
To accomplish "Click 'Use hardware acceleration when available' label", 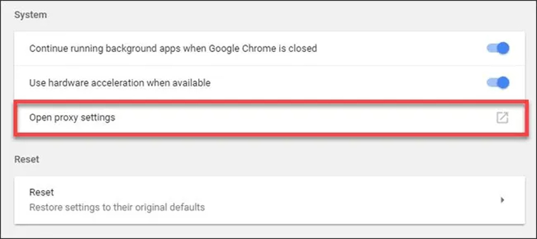I will [119, 83].
